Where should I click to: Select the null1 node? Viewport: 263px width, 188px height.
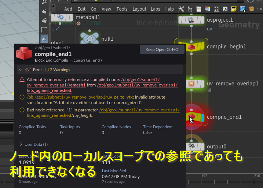pos(90,38)
